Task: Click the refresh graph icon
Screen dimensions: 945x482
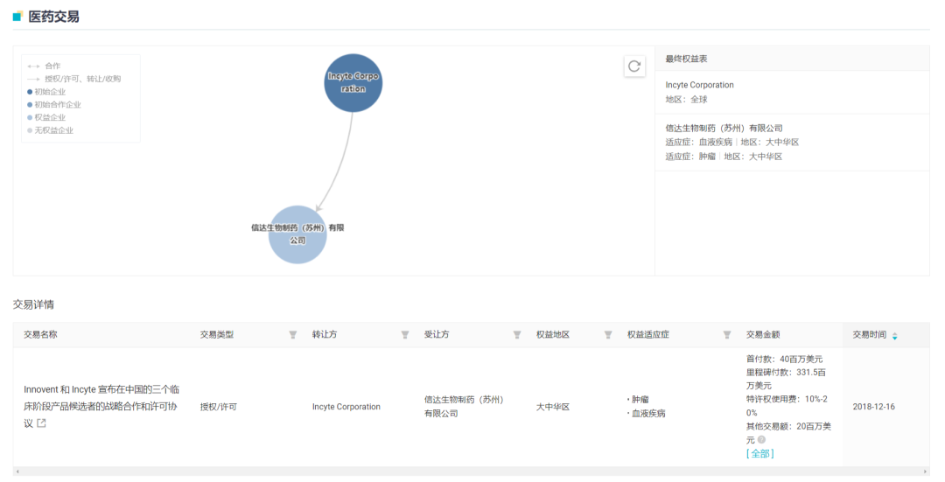Action: tap(634, 66)
